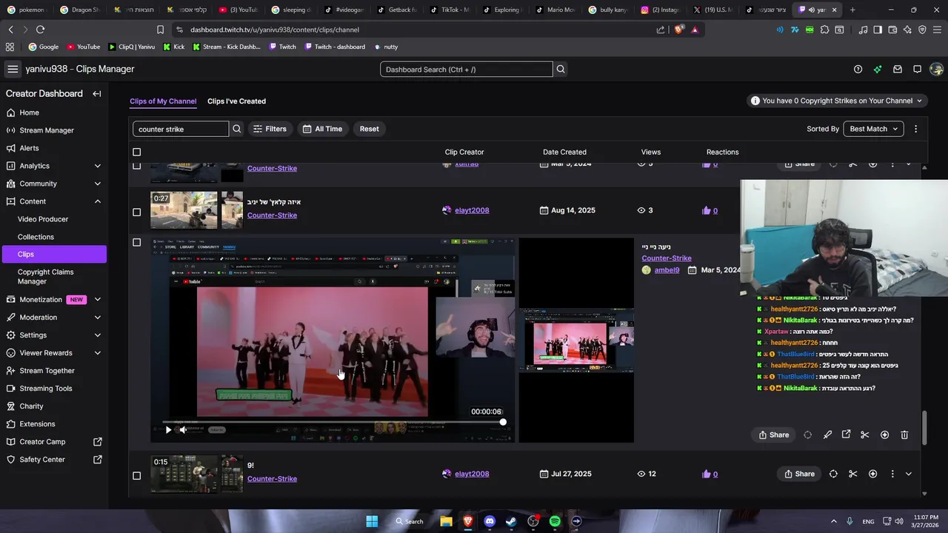Image resolution: width=948 pixels, height=533 pixels.
Task: Go to Stream Manager in sidebar
Action: pos(47,130)
